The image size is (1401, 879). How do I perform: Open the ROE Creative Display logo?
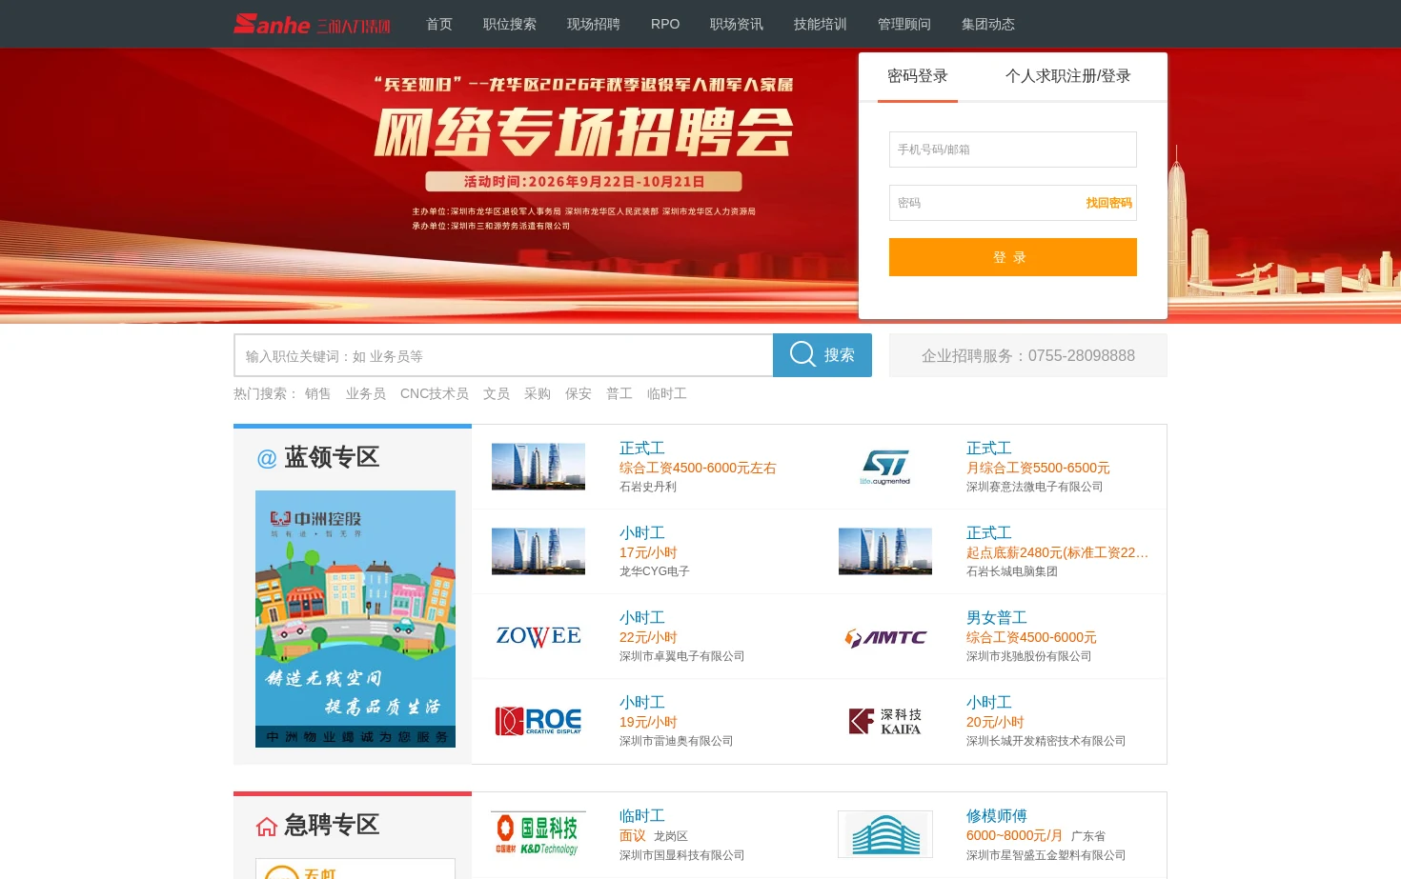click(x=538, y=721)
